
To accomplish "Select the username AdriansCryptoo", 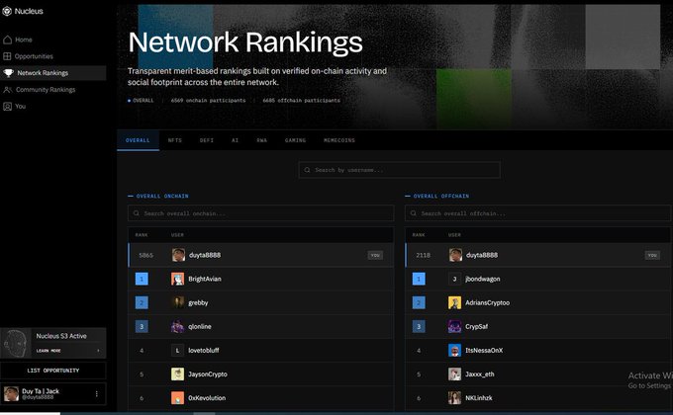I will point(487,302).
